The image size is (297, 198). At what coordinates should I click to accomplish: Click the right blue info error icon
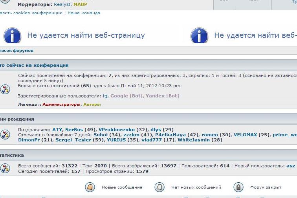point(199,36)
